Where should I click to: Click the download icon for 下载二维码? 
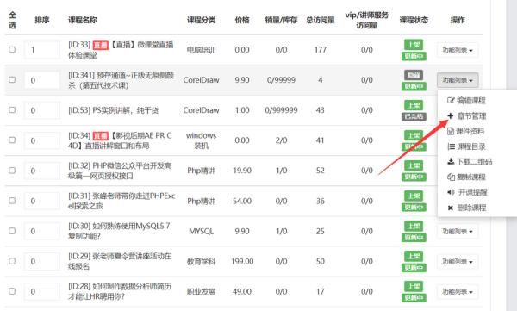[451, 162]
